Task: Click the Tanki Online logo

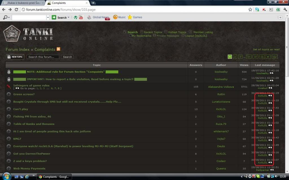Action: (x=28, y=34)
